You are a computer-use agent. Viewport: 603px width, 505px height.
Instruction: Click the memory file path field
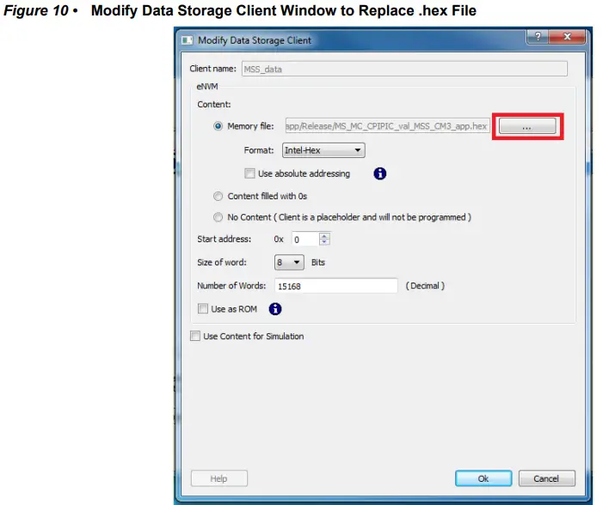click(387, 126)
